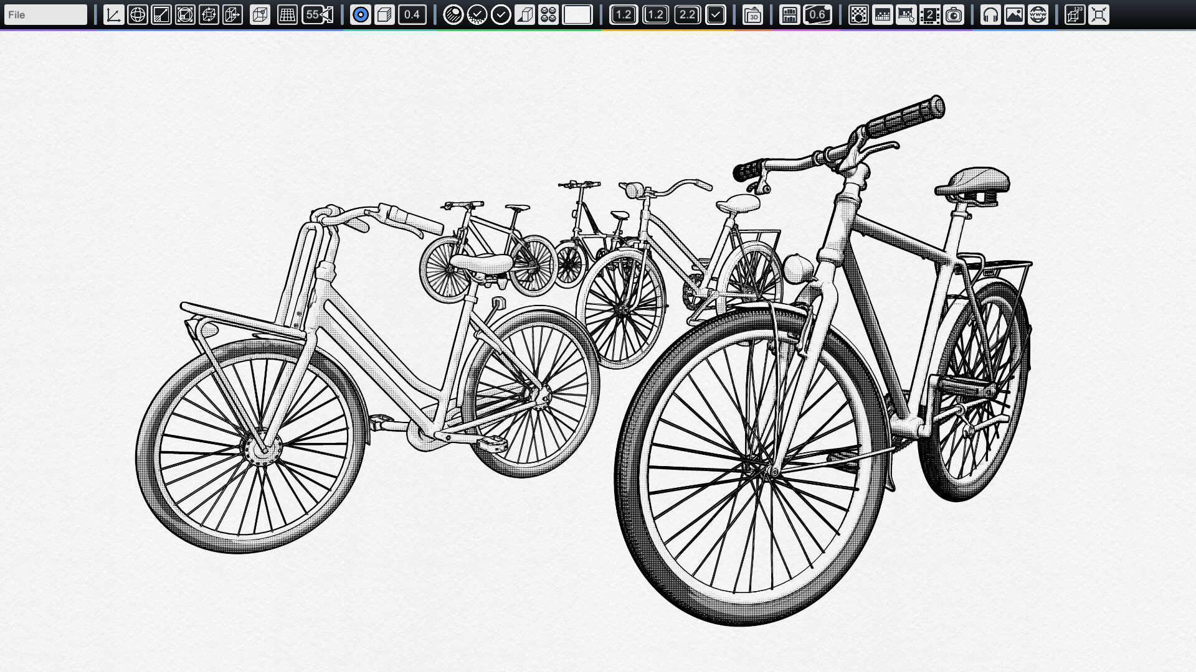Click the image gallery button

[1015, 14]
